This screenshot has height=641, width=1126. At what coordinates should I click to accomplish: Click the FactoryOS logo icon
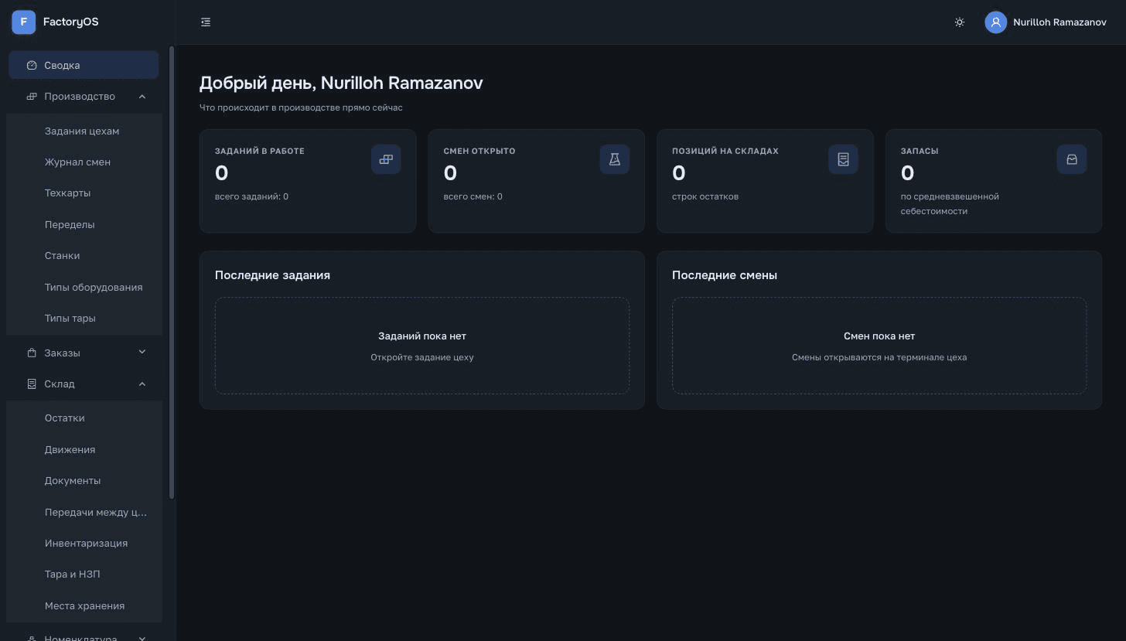pyautogui.click(x=23, y=22)
